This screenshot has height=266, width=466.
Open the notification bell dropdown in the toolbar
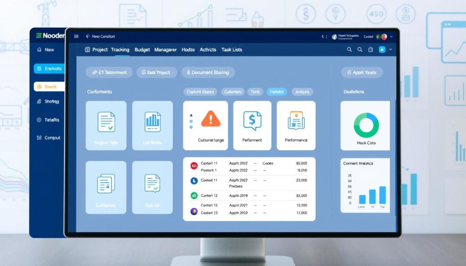(382, 50)
